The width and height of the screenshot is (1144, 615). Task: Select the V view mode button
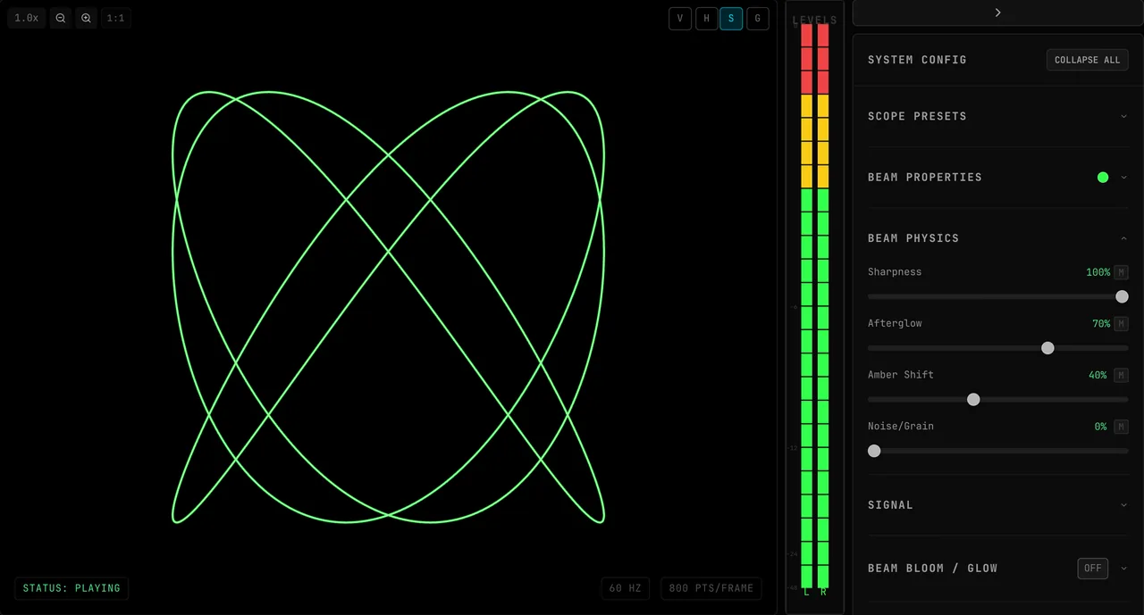[x=680, y=19]
